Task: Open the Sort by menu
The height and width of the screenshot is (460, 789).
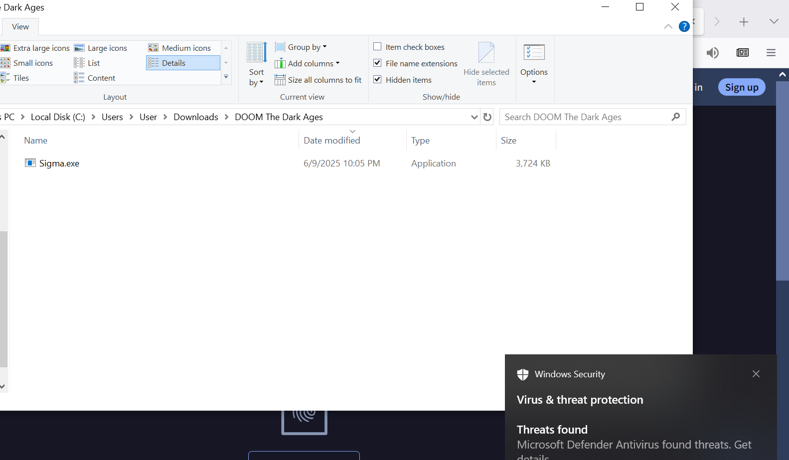Action: [x=257, y=65]
